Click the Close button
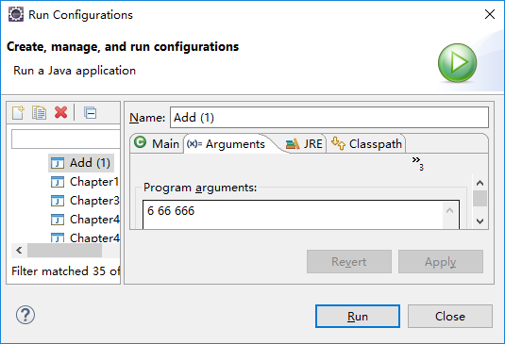This screenshot has width=505, height=344. click(450, 317)
